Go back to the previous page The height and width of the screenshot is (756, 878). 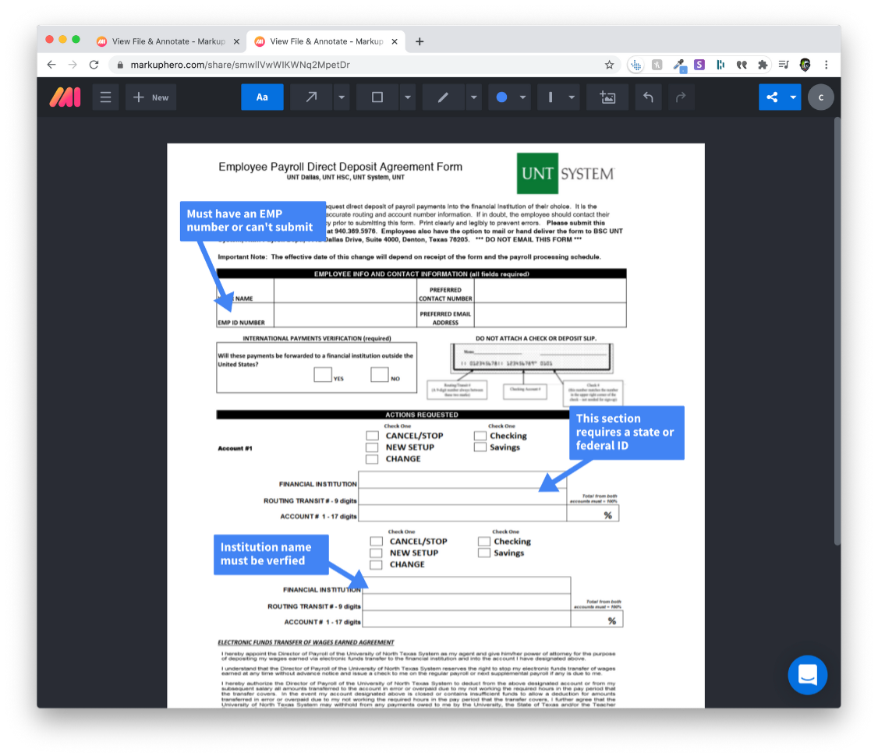[51, 65]
